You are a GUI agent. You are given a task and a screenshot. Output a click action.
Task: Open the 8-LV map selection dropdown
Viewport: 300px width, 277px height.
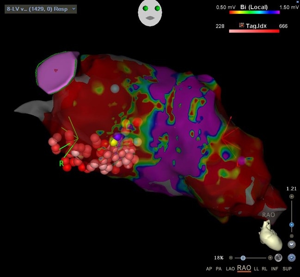click(41, 9)
